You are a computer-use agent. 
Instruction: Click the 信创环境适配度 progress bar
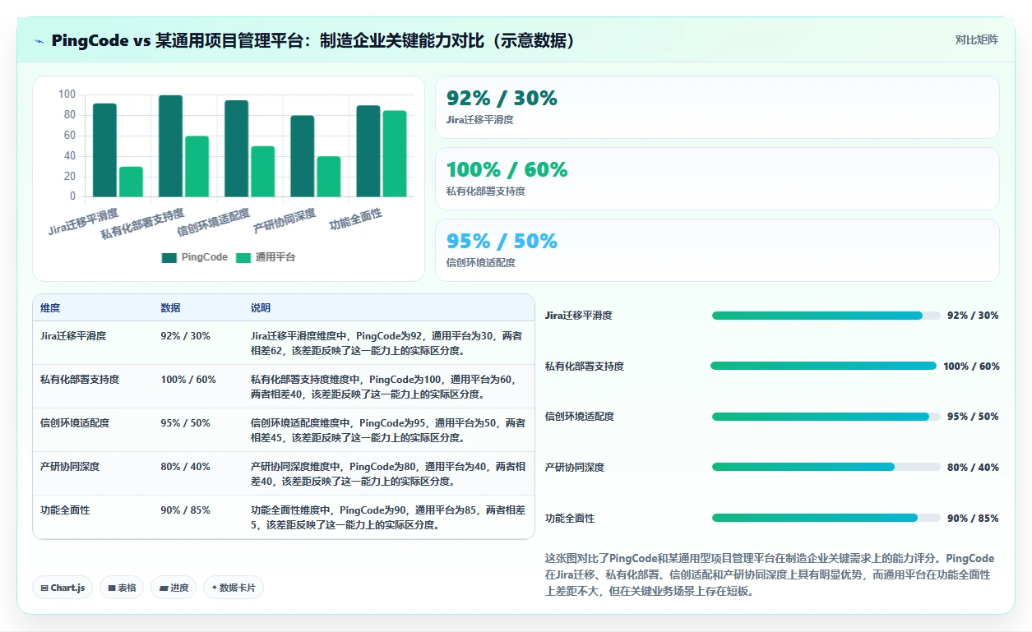[826, 417]
